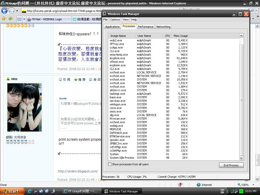Click the network connection tray icon
260x195 pixels.
(236, 191)
